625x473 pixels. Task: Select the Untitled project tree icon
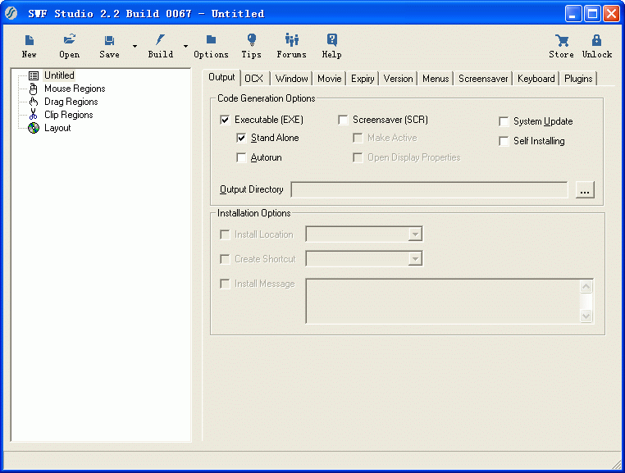click(x=34, y=75)
